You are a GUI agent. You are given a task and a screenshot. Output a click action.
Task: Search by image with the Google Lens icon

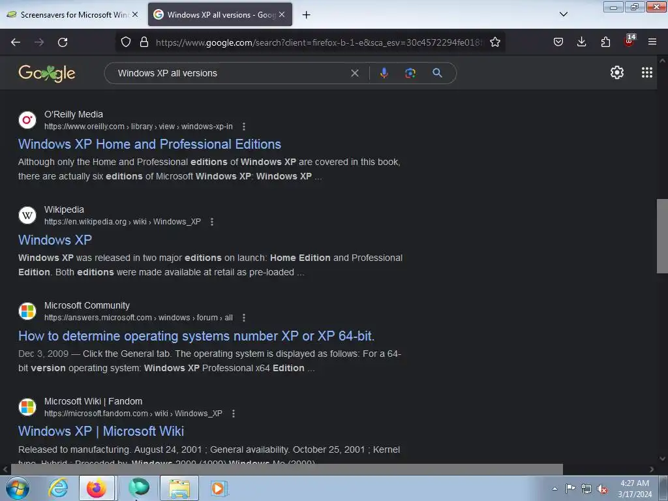pos(410,73)
